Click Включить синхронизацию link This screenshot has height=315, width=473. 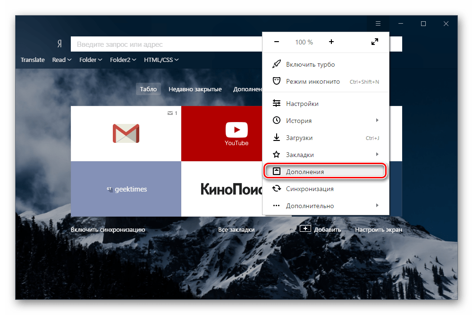[108, 229]
